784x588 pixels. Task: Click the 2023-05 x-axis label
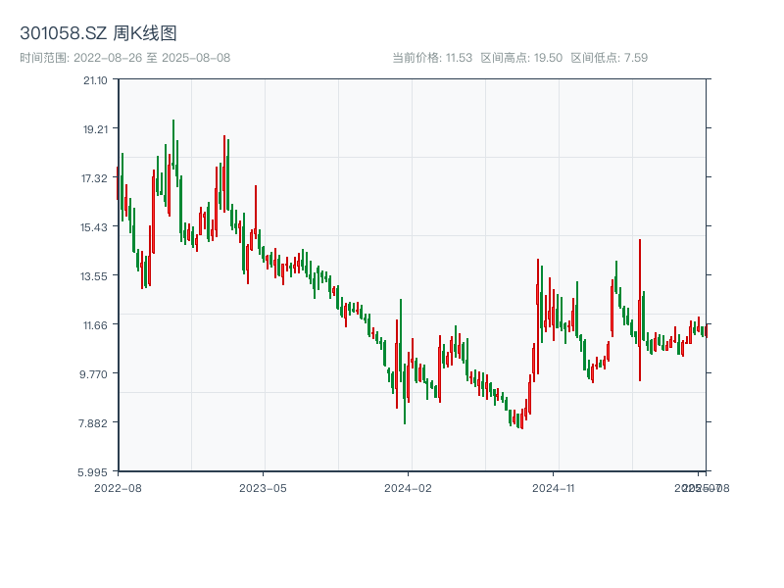[263, 488]
